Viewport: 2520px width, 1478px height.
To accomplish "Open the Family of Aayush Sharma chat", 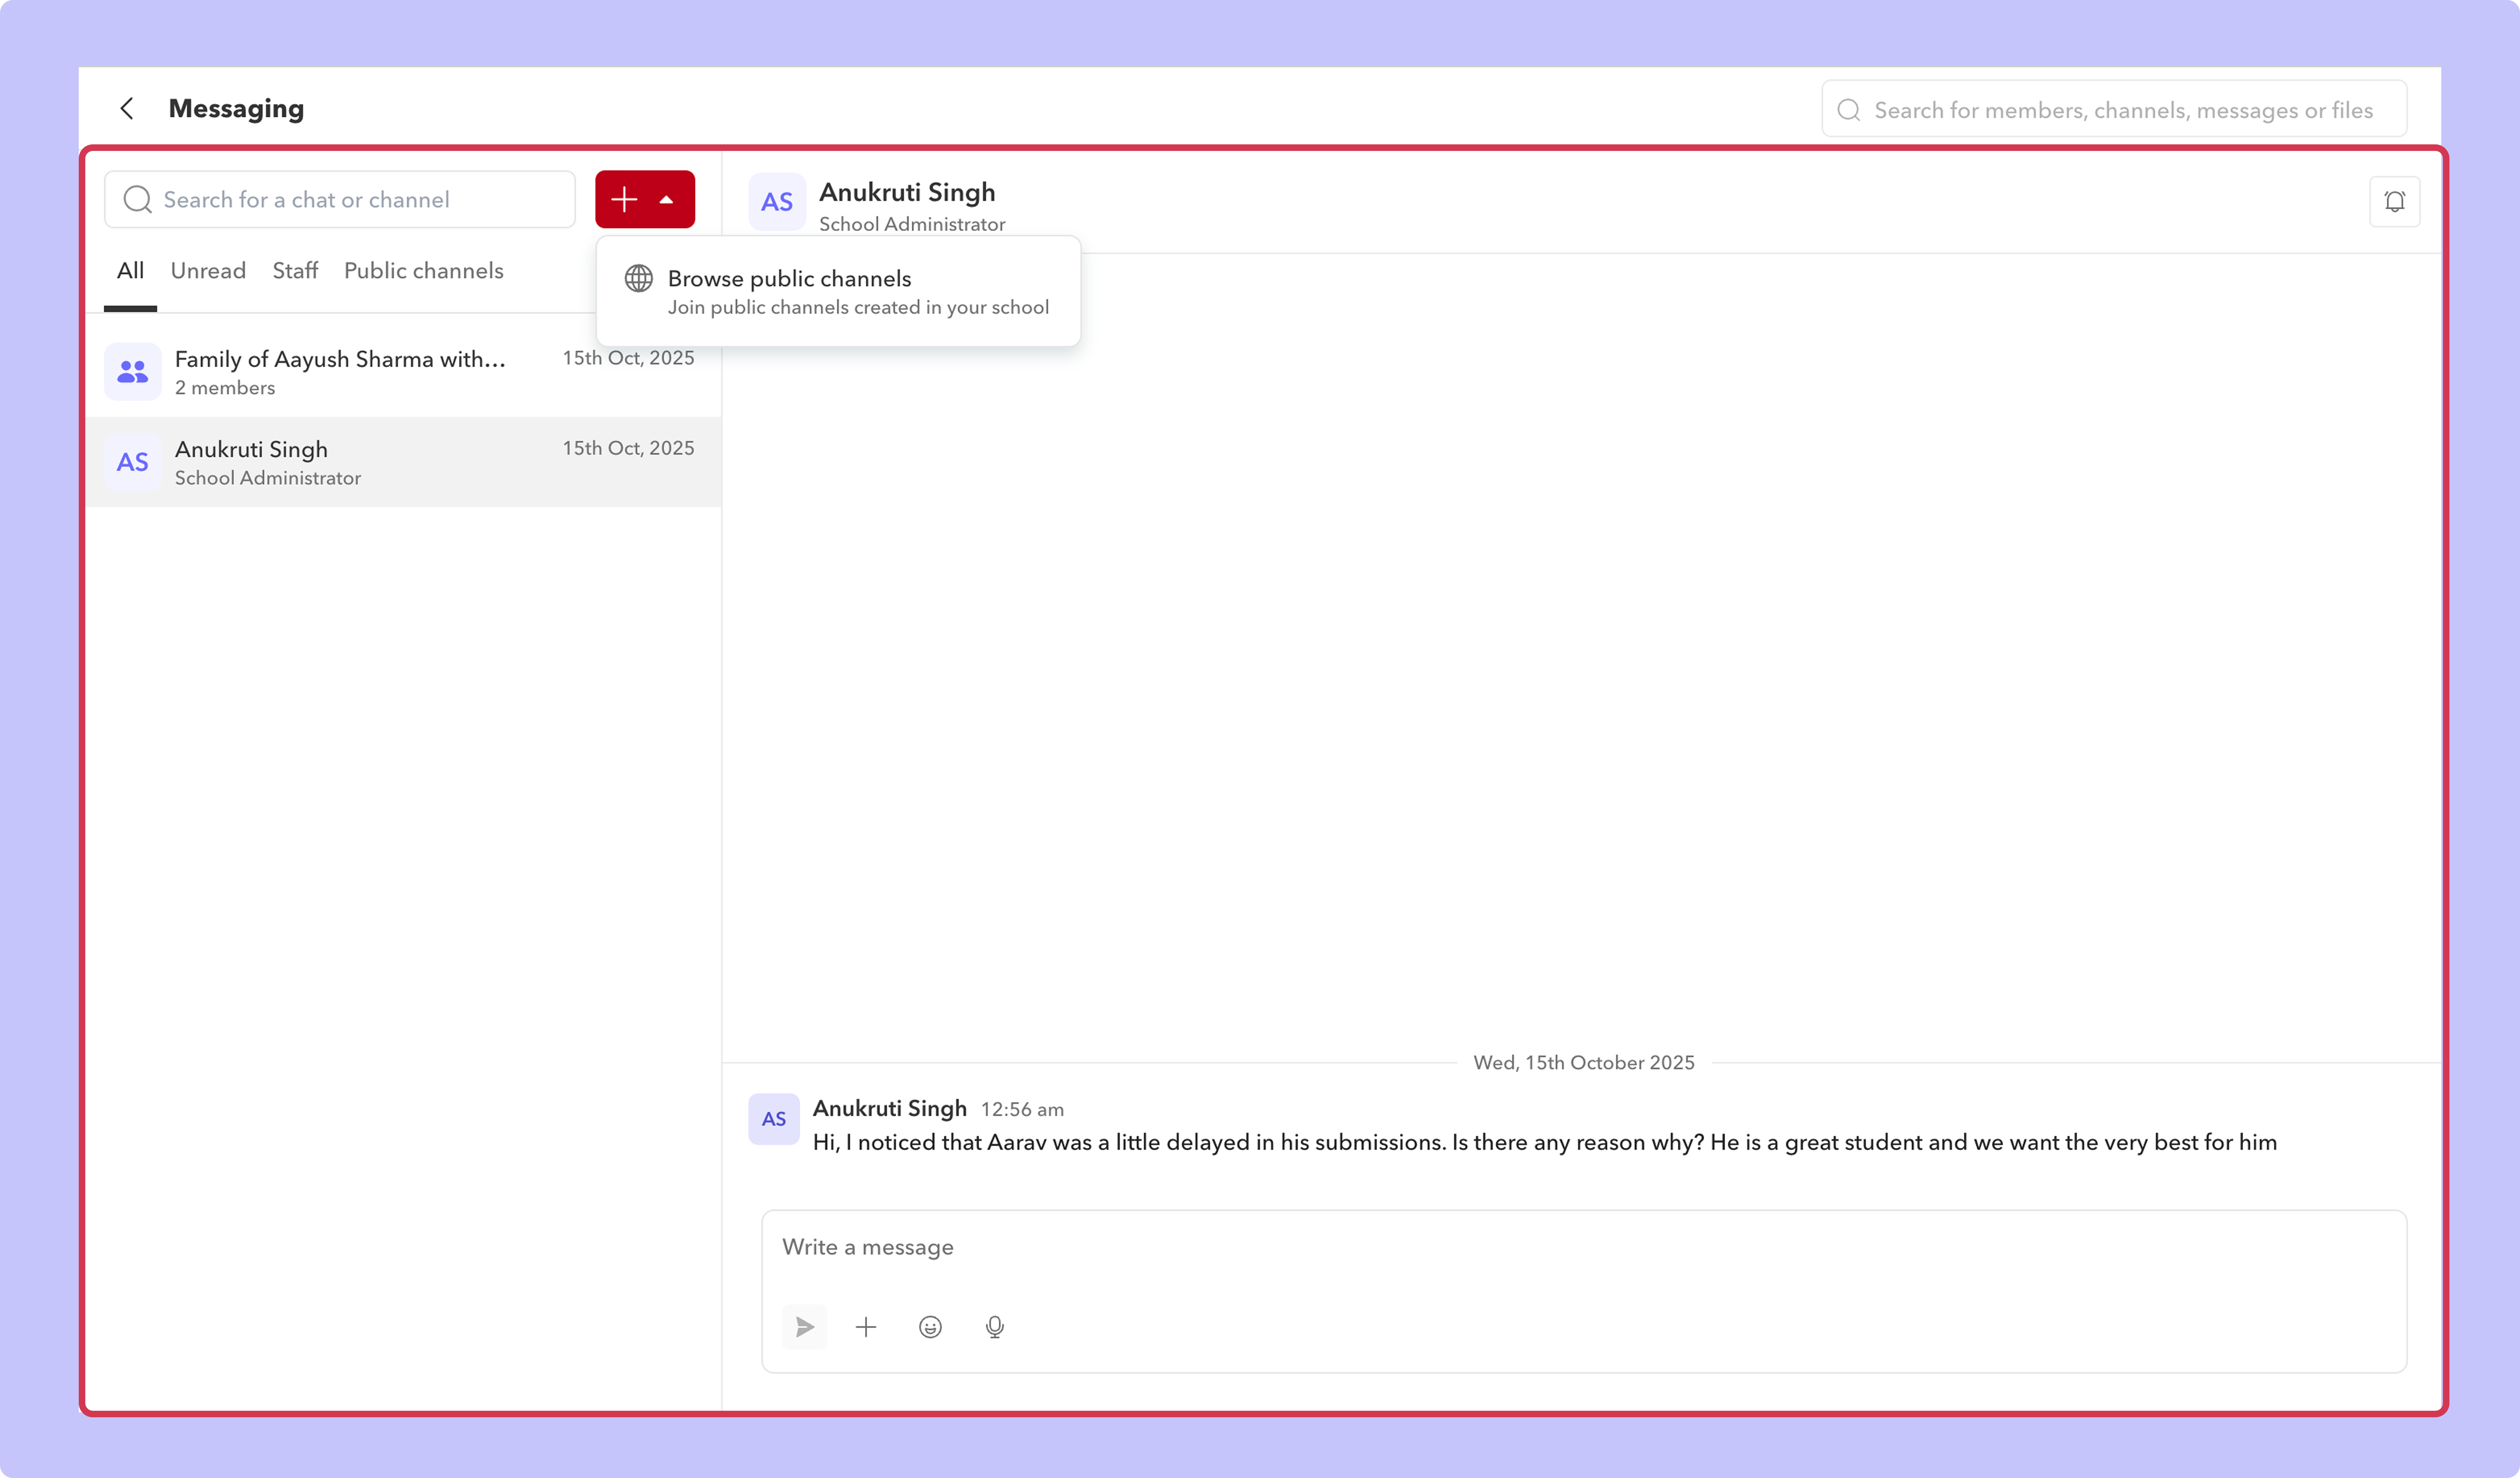I will pos(403,371).
